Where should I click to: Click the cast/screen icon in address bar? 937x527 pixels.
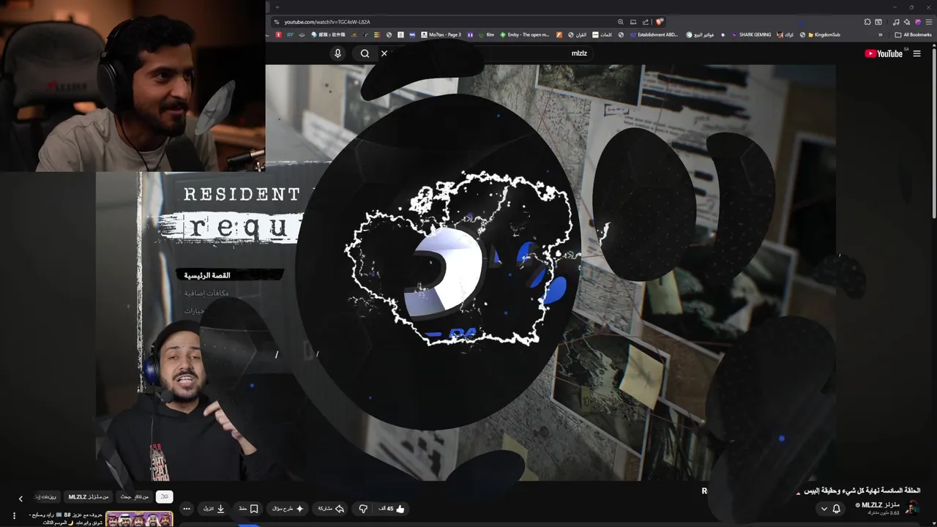tap(633, 22)
